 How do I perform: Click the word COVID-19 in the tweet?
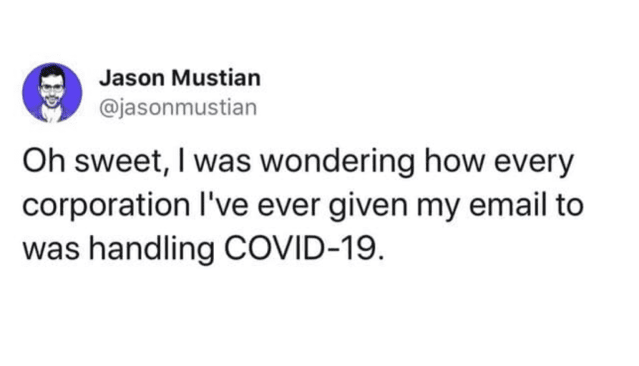(301, 248)
